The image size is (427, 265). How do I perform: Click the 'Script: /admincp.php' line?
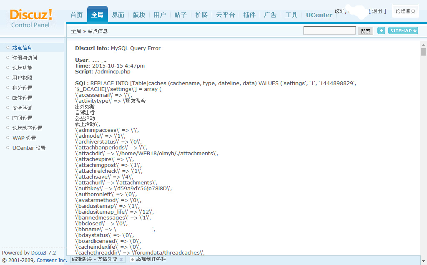pyautogui.click(x=103, y=72)
